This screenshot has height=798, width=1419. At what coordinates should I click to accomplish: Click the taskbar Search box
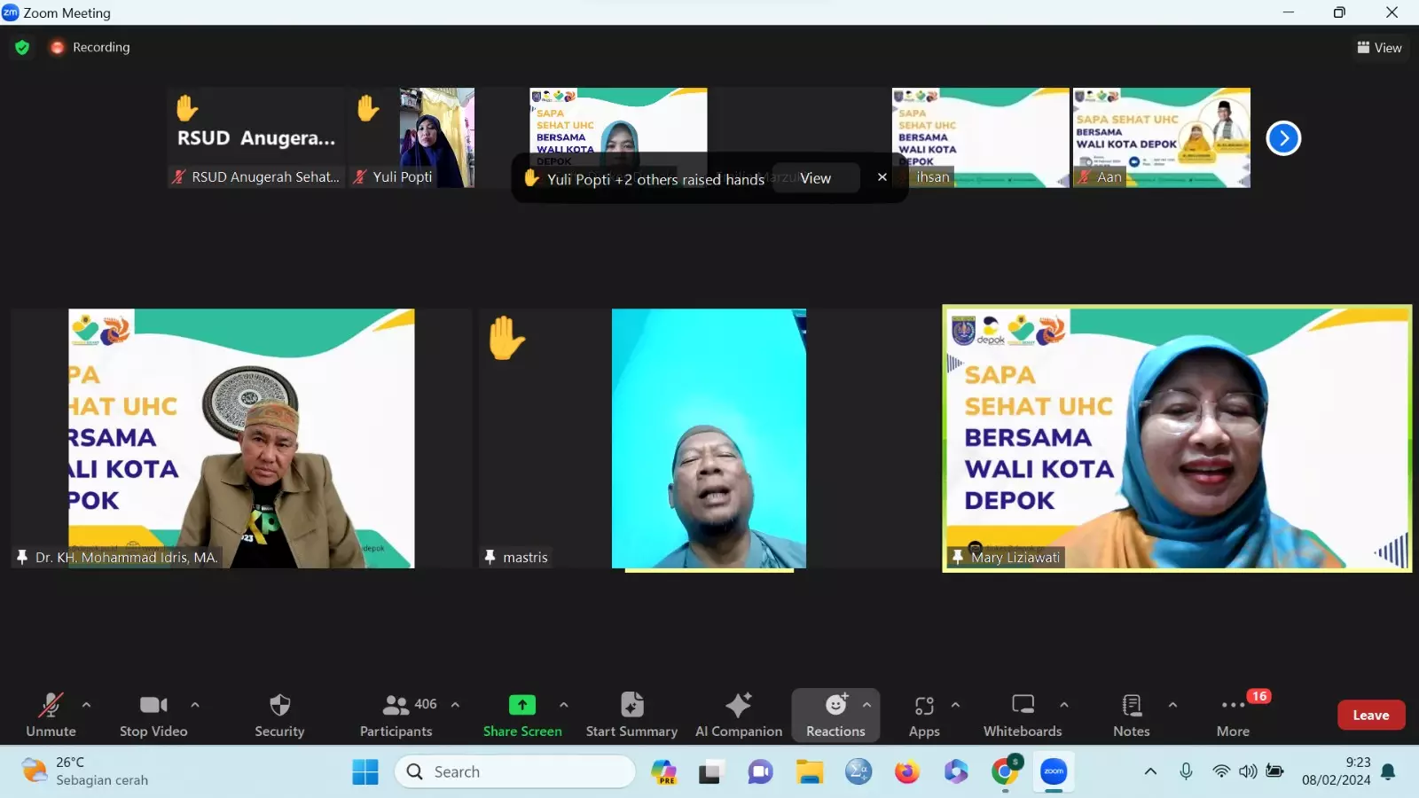515,772
